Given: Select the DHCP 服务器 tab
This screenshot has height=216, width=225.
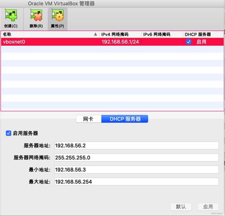Looking at the screenshot, I should tap(125, 119).
